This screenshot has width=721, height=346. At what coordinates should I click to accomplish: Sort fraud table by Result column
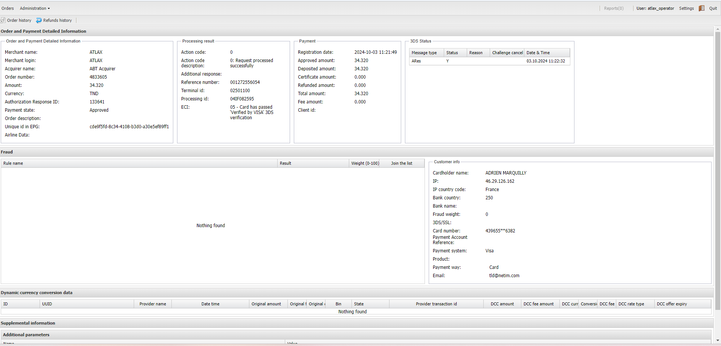point(286,163)
